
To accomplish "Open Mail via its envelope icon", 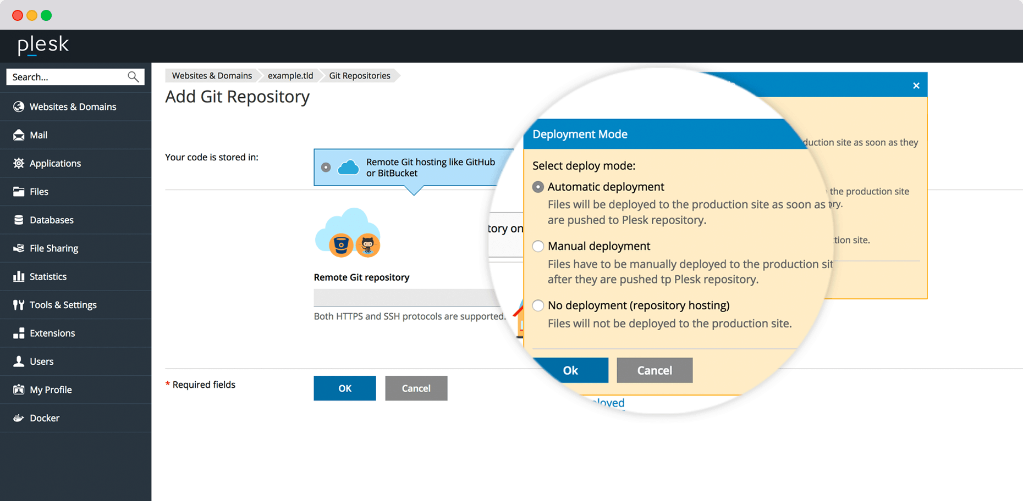I will pyautogui.click(x=19, y=135).
